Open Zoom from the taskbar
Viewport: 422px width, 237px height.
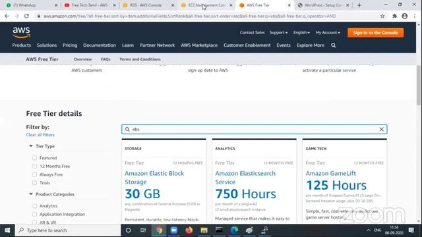(x=174, y=230)
